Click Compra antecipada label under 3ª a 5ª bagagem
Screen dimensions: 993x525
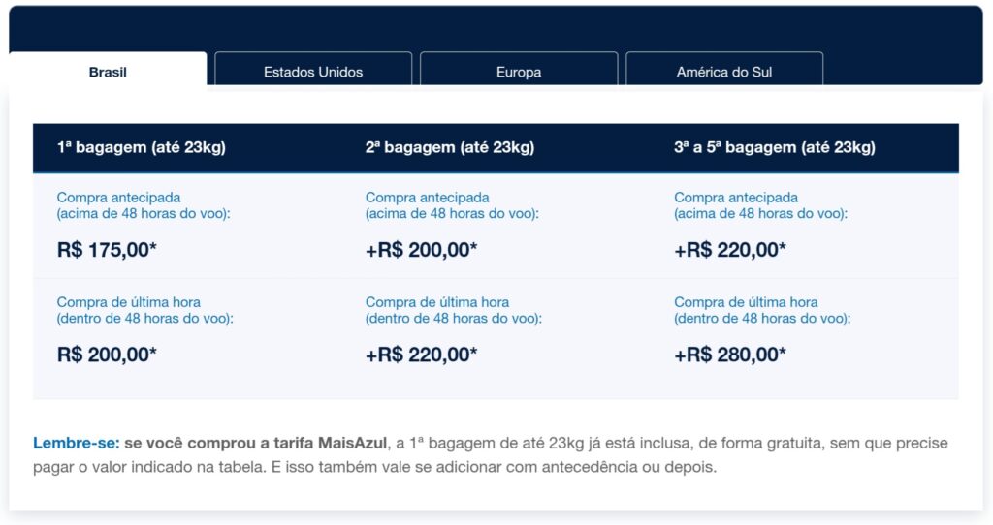click(736, 197)
